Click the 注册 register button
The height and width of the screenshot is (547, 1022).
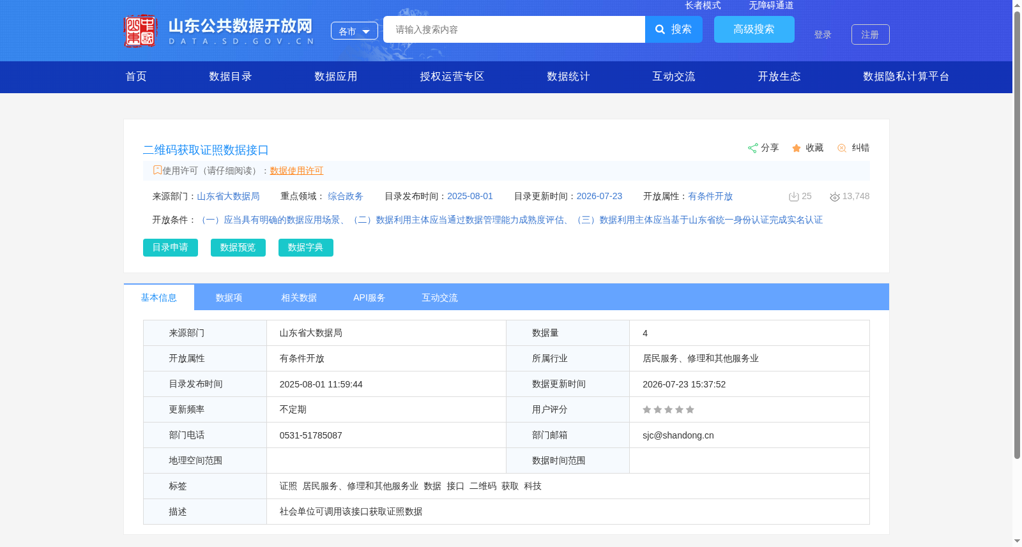pos(870,34)
